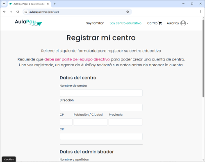This screenshot has width=205, height=162.
Task: Click the 'Nombre y apellidos' label
Action: (x=74, y=160)
